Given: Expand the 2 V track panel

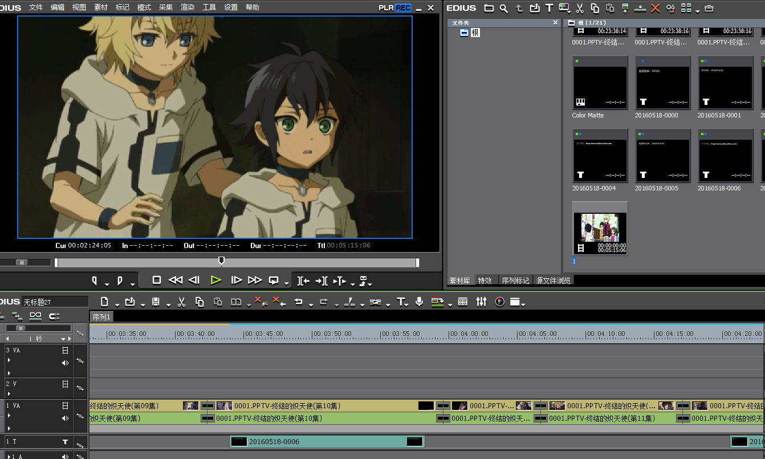Looking at the screenshot, I should (9, 393).
